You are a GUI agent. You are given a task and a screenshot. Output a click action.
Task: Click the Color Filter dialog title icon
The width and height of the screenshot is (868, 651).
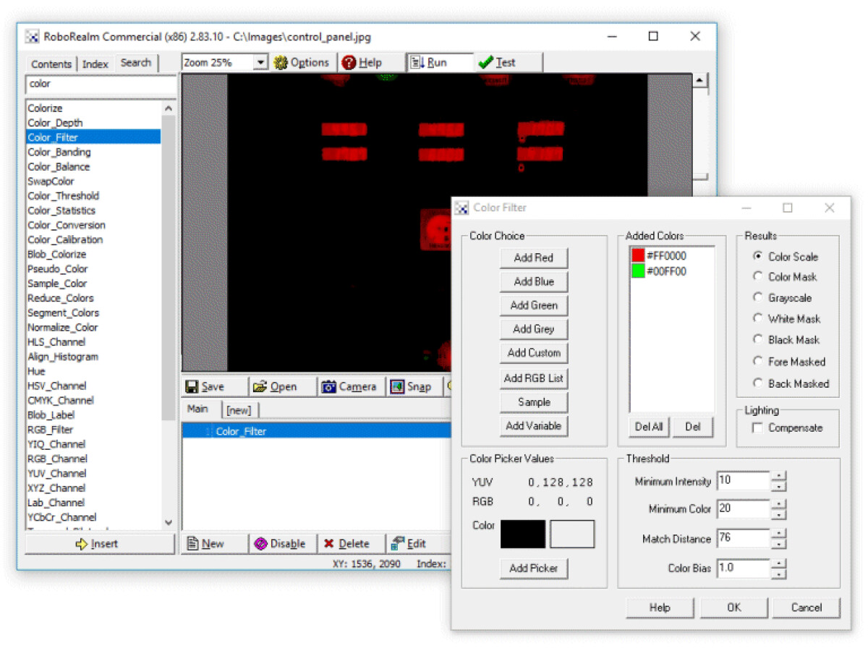pos(462,208)
